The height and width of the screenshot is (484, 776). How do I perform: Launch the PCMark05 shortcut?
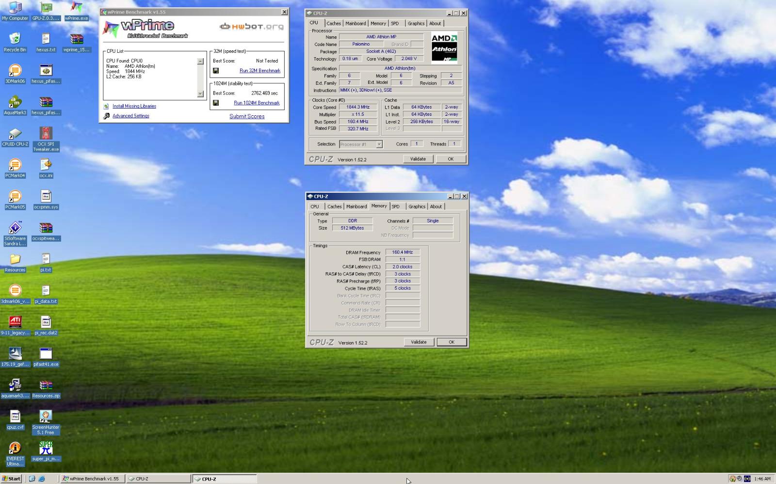coord(15,200)
